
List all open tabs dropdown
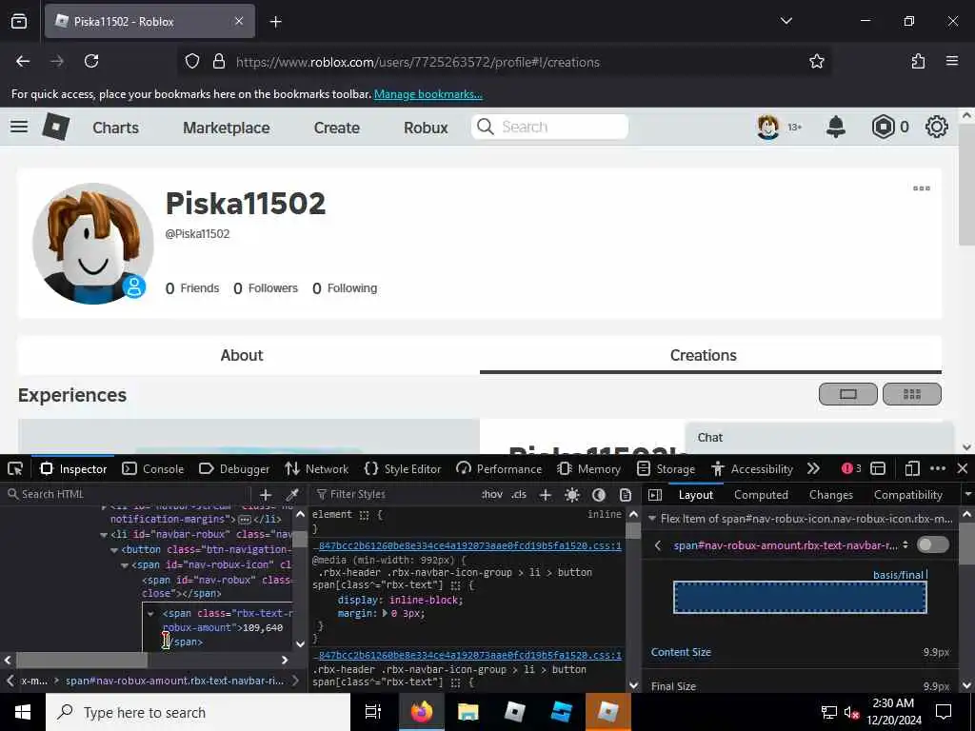click(786, 21)
